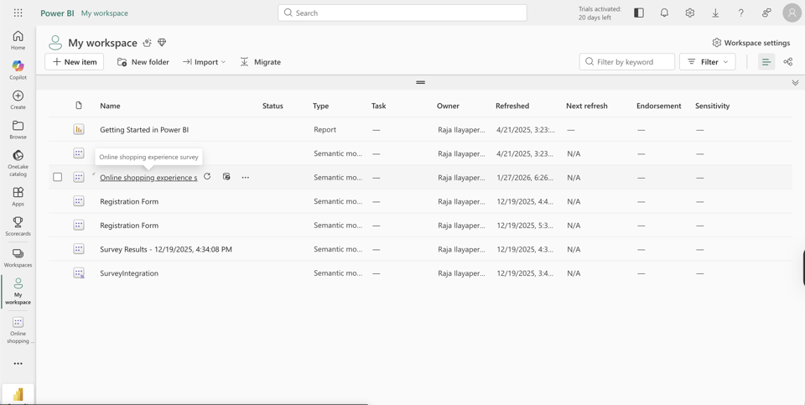
Task: Open more options for Online shopping experience survey
Action: (246, 177)
